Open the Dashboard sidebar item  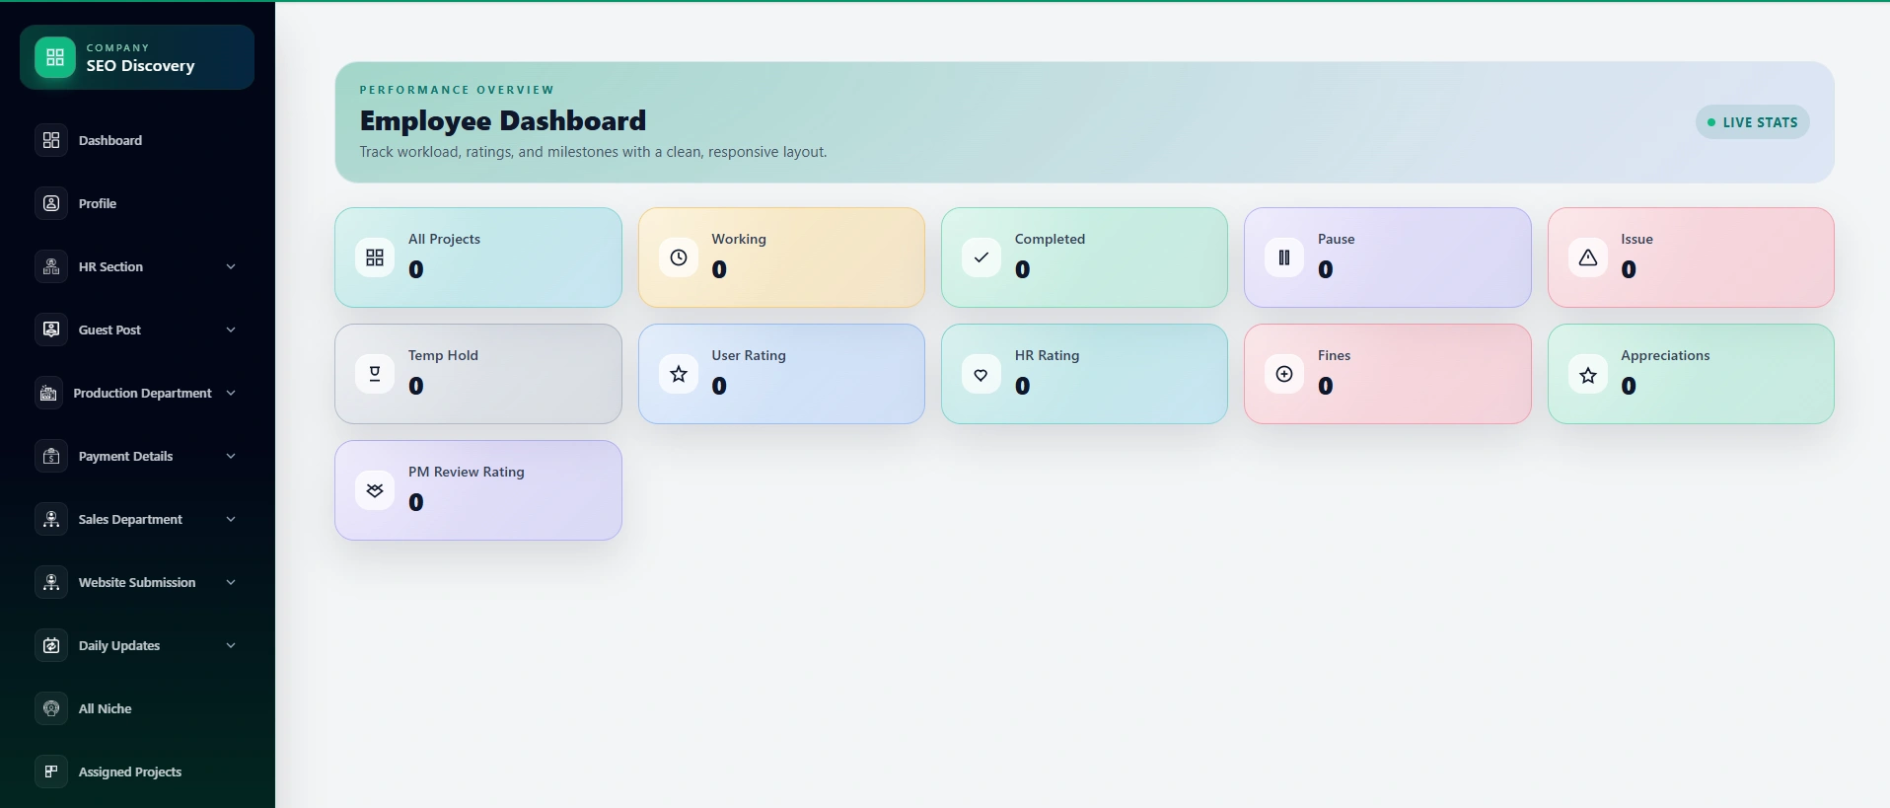tap(109, 140)
